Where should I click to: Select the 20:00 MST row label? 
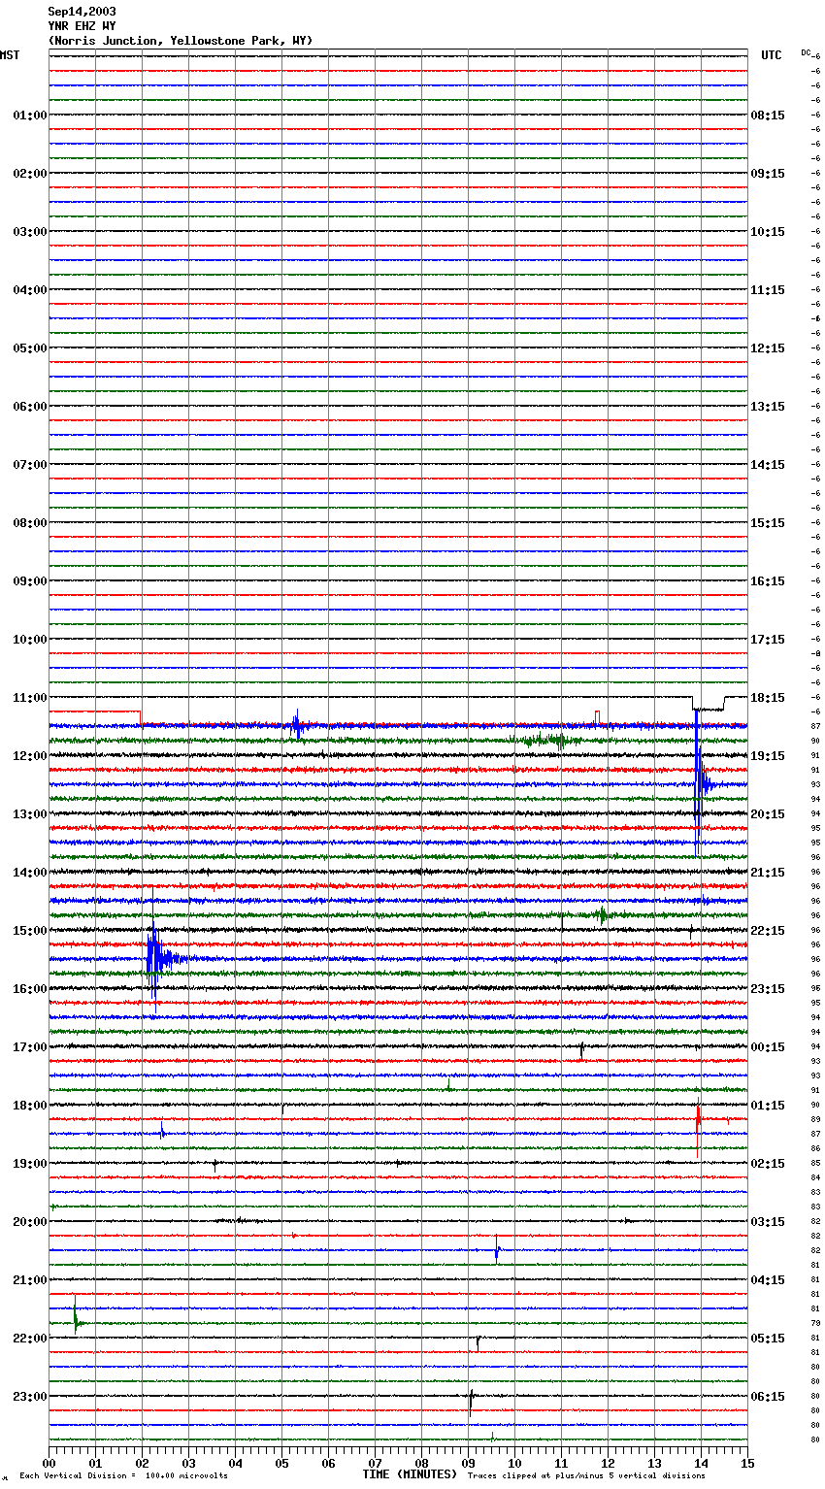(29, 1222)
